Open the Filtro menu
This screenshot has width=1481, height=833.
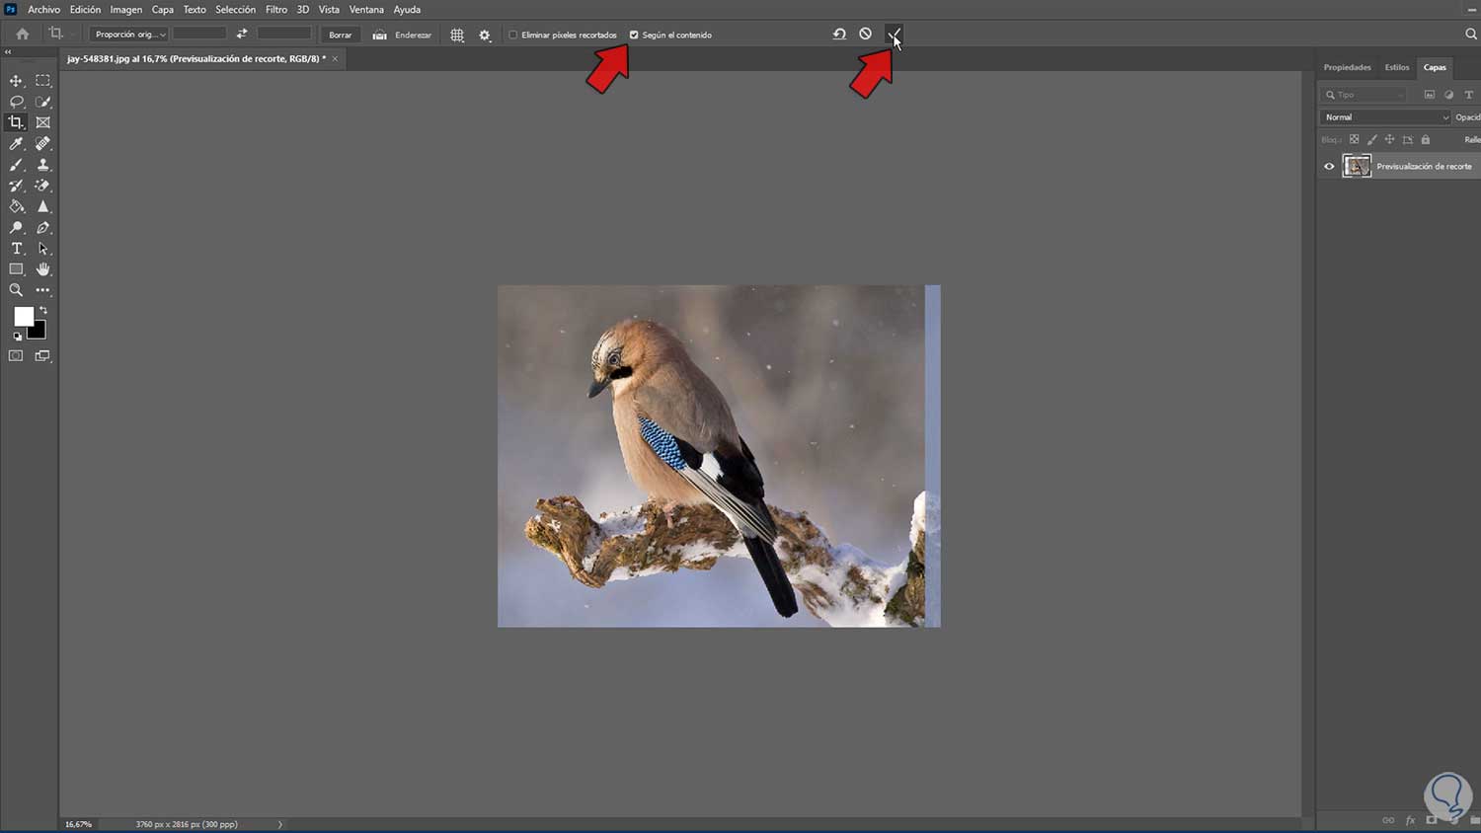tap(276, 9)
